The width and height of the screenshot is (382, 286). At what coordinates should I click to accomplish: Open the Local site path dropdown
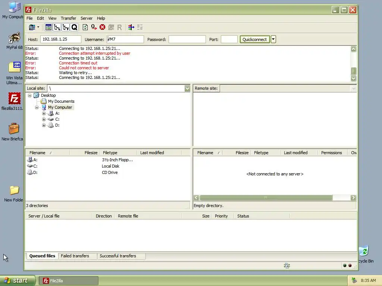pyautogui.click(x=187, y=88)
